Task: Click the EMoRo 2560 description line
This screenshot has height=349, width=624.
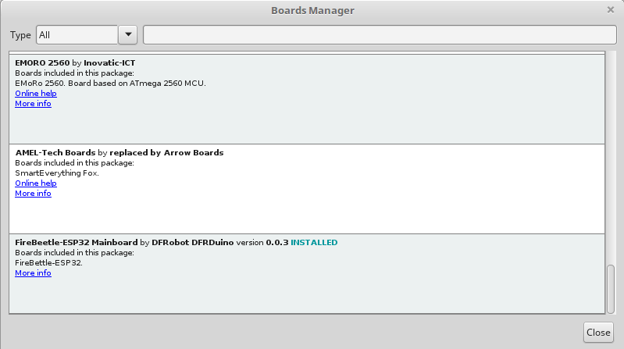Action: [x=110, y=84]
